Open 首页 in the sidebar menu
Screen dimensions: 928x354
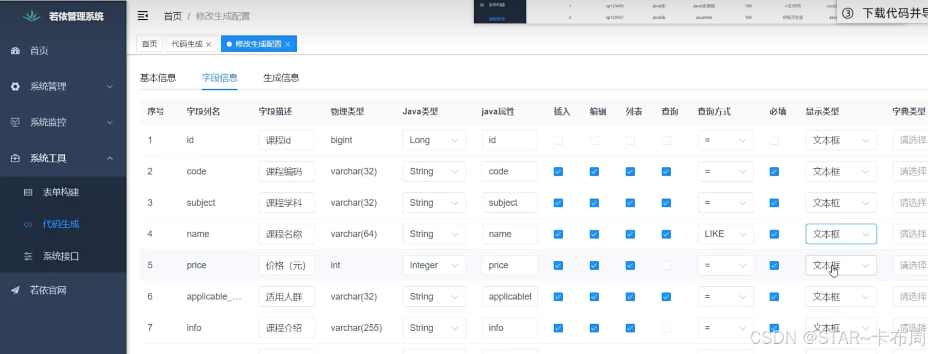coord(63,51)
